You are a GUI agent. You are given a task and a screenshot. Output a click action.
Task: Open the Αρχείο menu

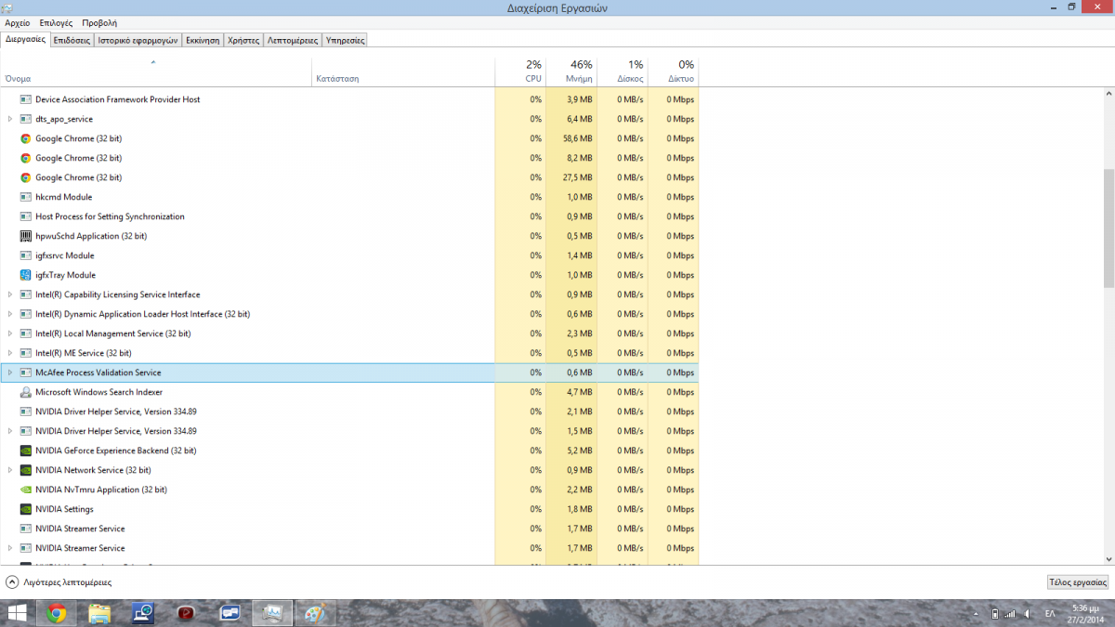point(18,22)
